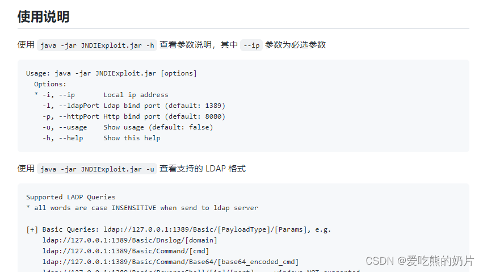Click the inline code java -jar JNDIExploit.jar -u
The width and height of the screenshot is (483, 272).
[x=97, y=169]
